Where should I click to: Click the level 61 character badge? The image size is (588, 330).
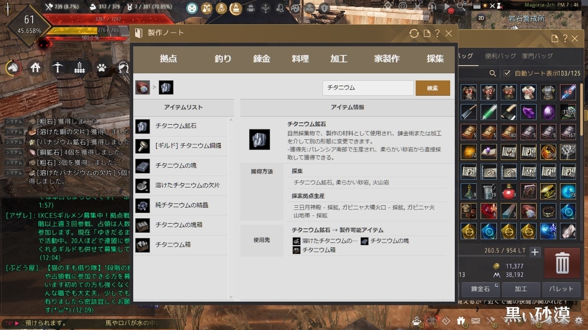point(29,25)
